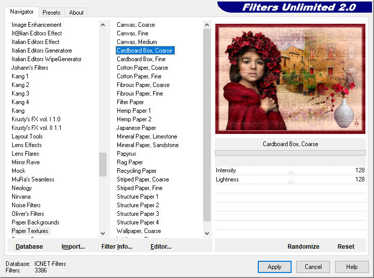Select Mirror Rave category
The image size is (374, 278).
pyautogui.click(x=25, y=162)
